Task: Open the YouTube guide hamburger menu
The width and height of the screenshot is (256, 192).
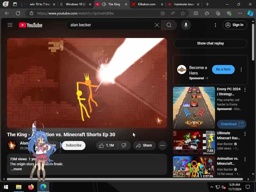Action: click(10, 25)
